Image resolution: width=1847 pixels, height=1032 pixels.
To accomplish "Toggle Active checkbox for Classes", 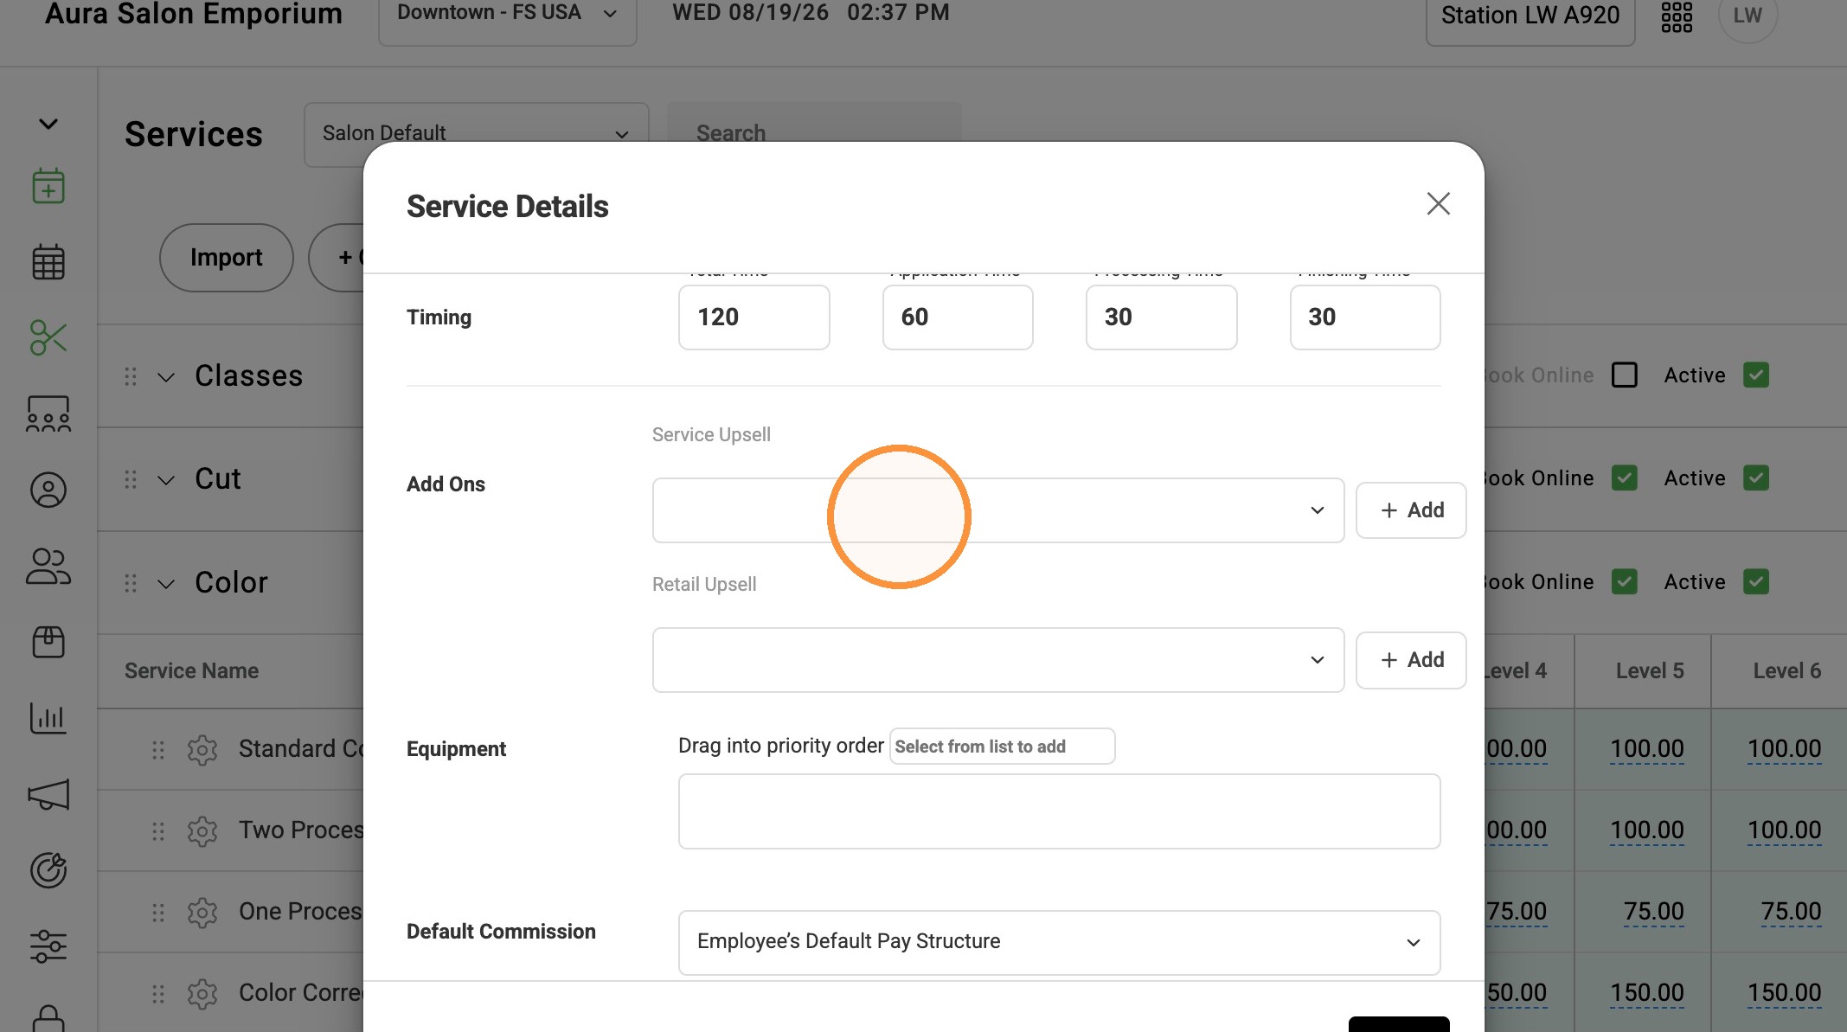I will pyautogui.click(x=1755, y=375).
